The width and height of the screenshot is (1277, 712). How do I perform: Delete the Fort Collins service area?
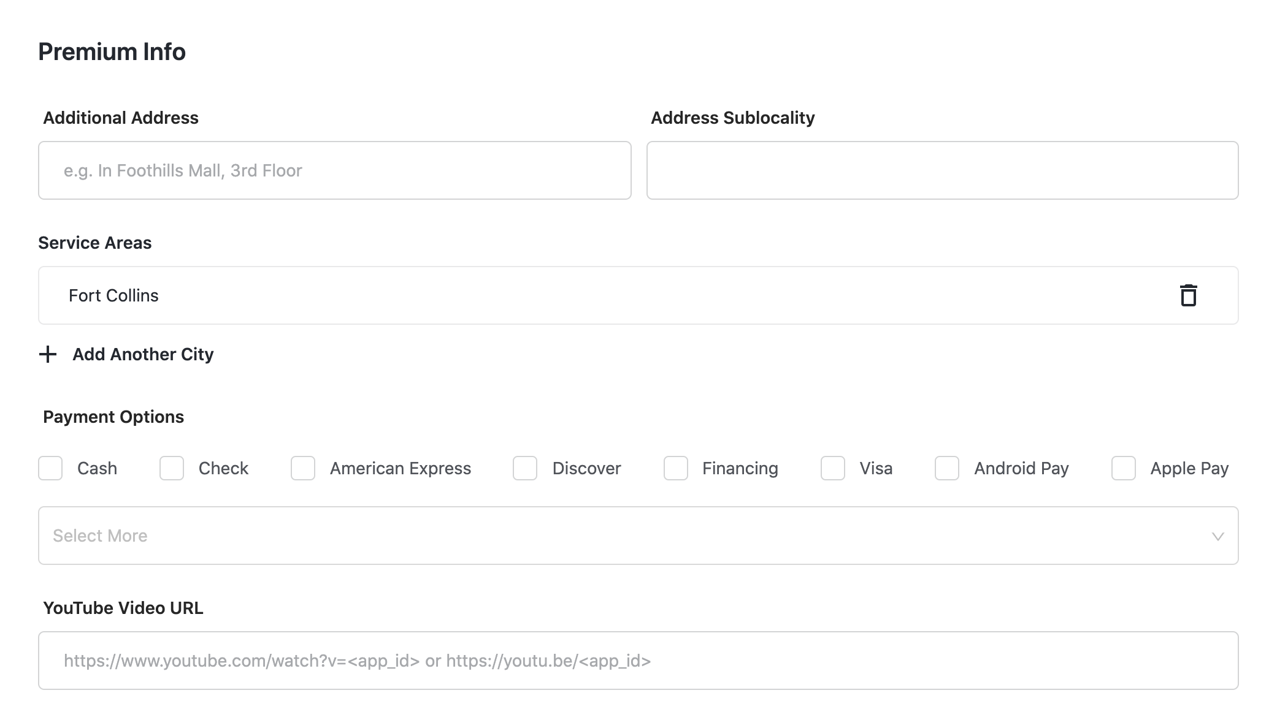coord(1188,295)
